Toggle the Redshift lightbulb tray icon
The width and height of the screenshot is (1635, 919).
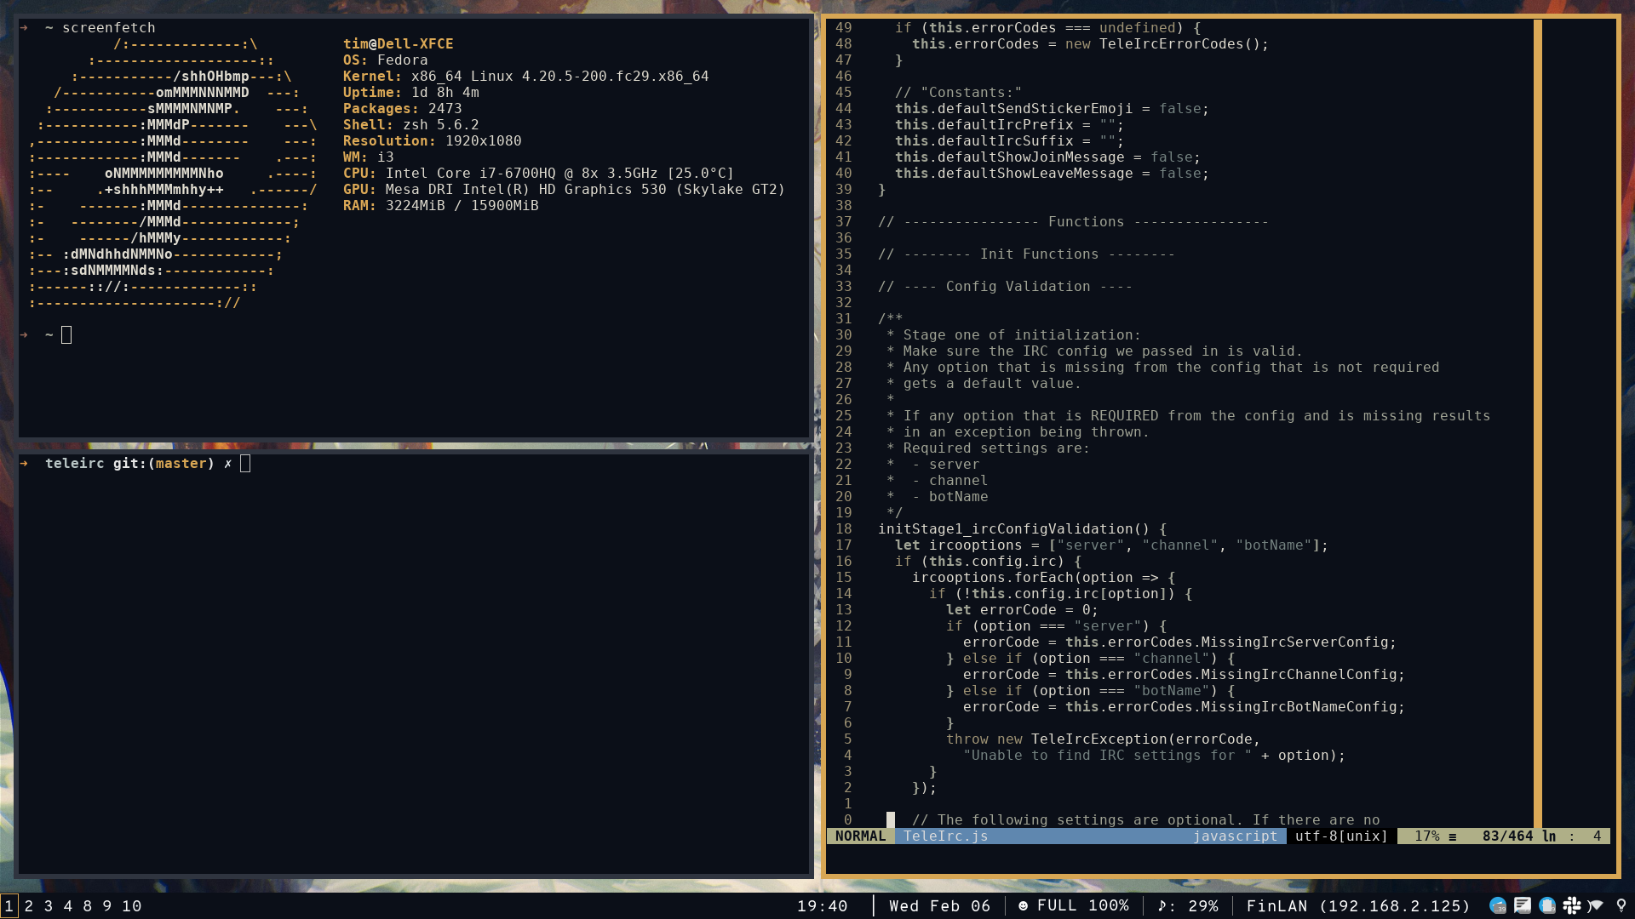click(1621, 905)
